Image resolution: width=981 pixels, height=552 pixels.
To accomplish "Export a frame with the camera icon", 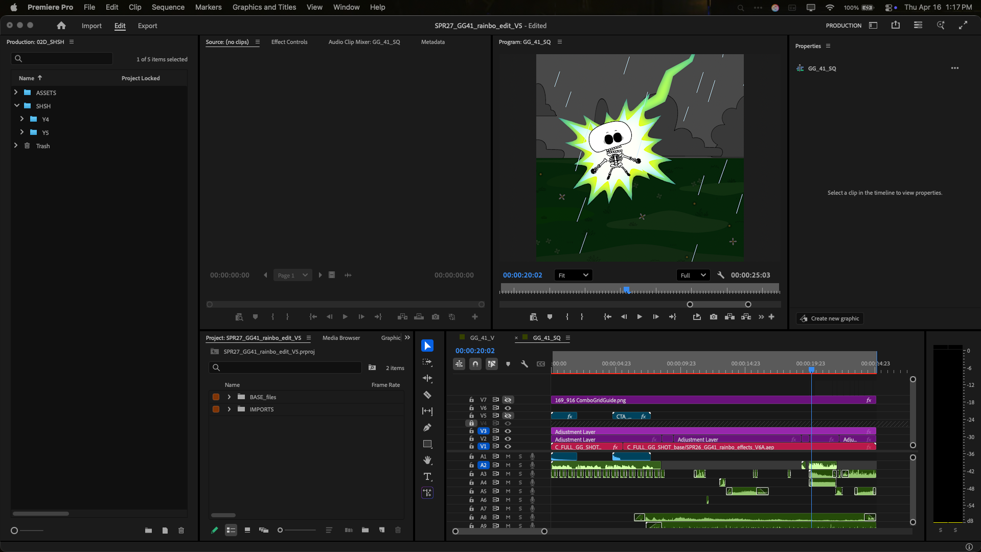I will point(714,317).
